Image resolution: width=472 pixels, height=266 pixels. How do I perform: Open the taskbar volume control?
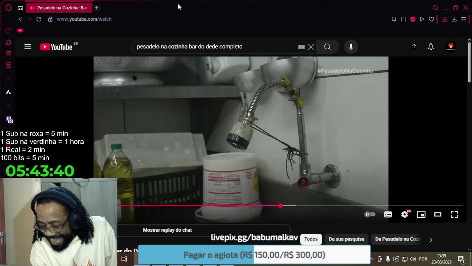pyautogui.click(x=413, y=259)
